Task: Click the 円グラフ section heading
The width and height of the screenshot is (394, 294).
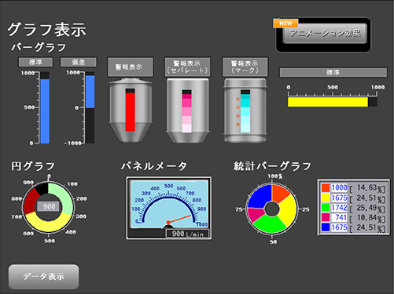Action: [33, 166]
